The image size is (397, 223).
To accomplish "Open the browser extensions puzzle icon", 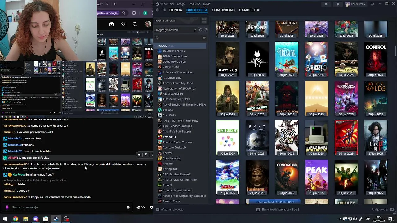I will pos(134,13).
